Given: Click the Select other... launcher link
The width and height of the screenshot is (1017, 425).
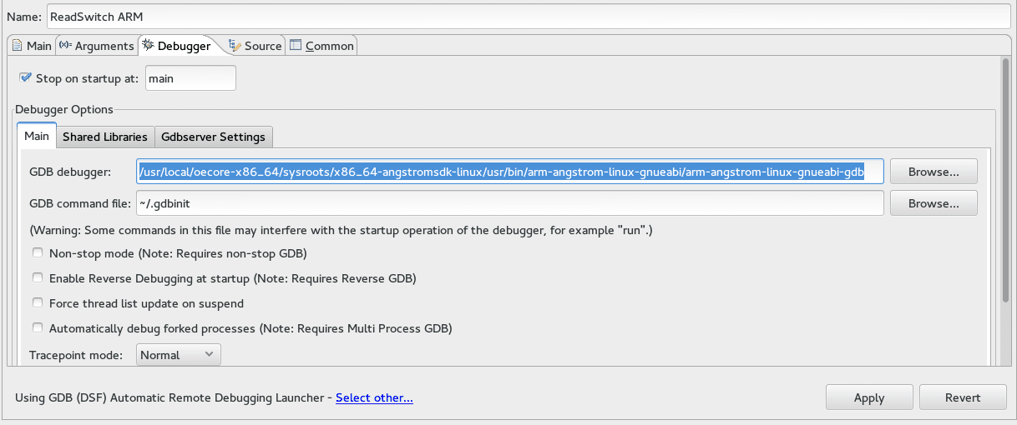Looking at the screenshot, I should click(374, 398).
